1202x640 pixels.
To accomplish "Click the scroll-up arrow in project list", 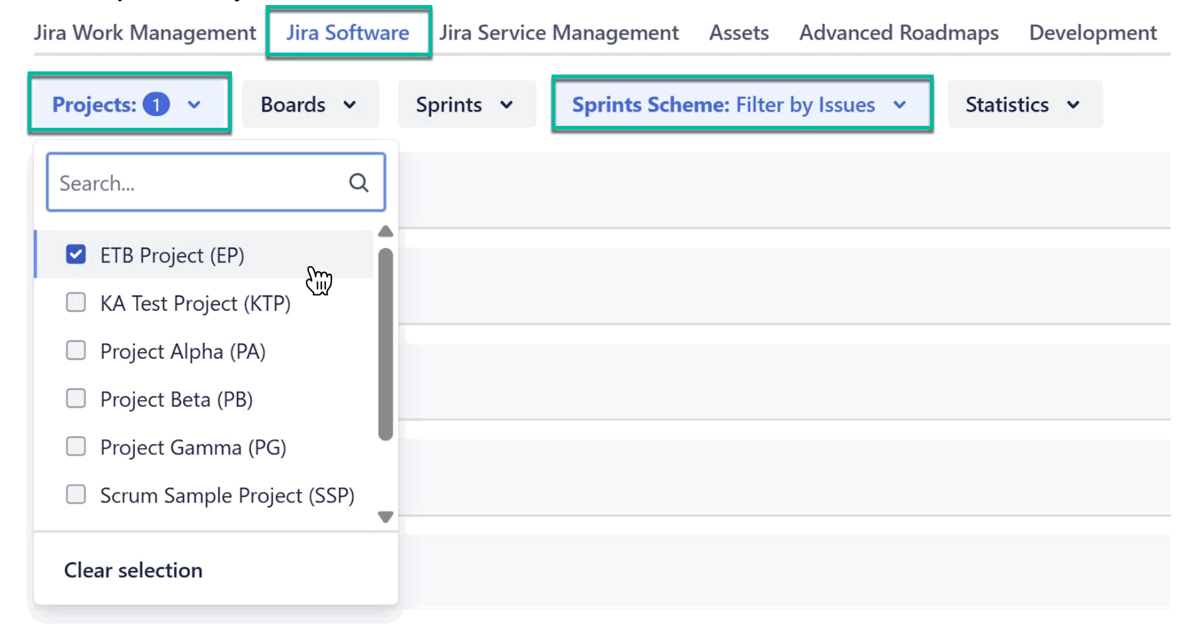I will (x=385, y=232).
